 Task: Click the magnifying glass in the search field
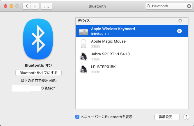click(x=149, y=6)
